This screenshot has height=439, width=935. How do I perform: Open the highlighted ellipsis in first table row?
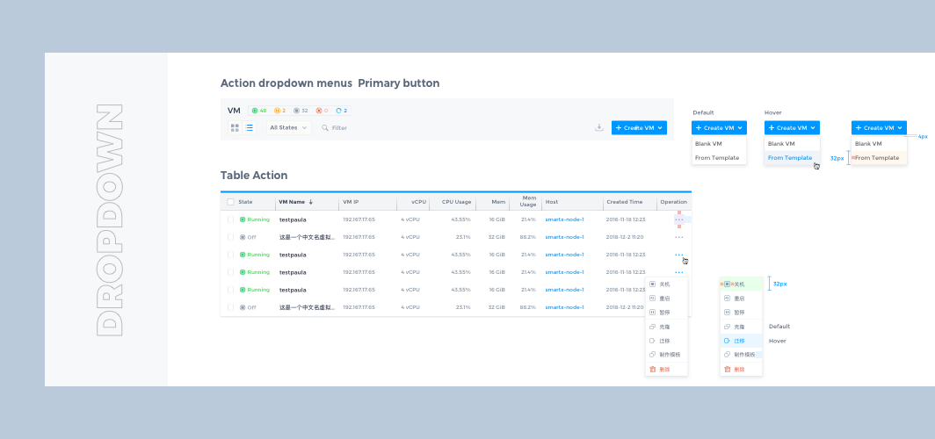click(679, 219)
